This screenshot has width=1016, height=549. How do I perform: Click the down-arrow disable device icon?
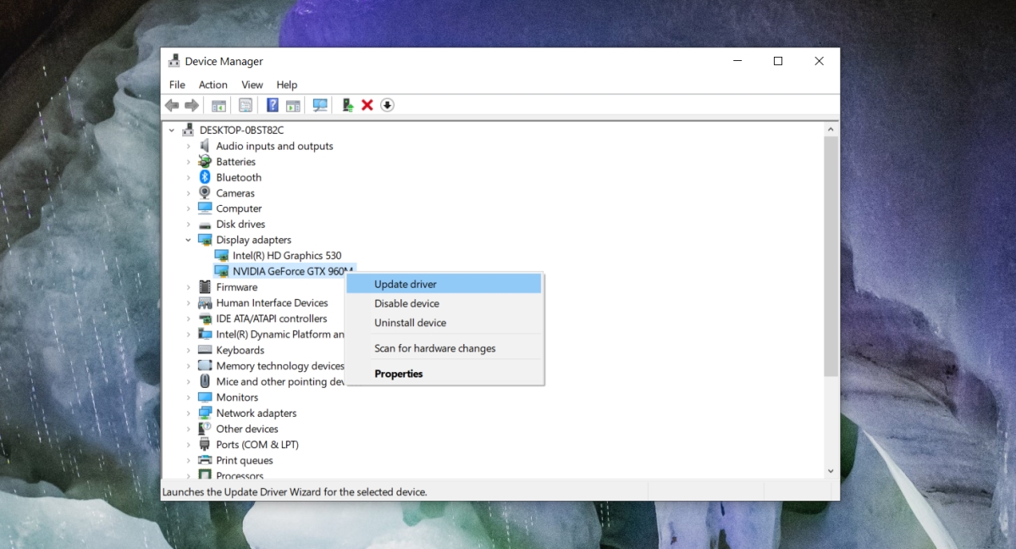pos(387,105)
